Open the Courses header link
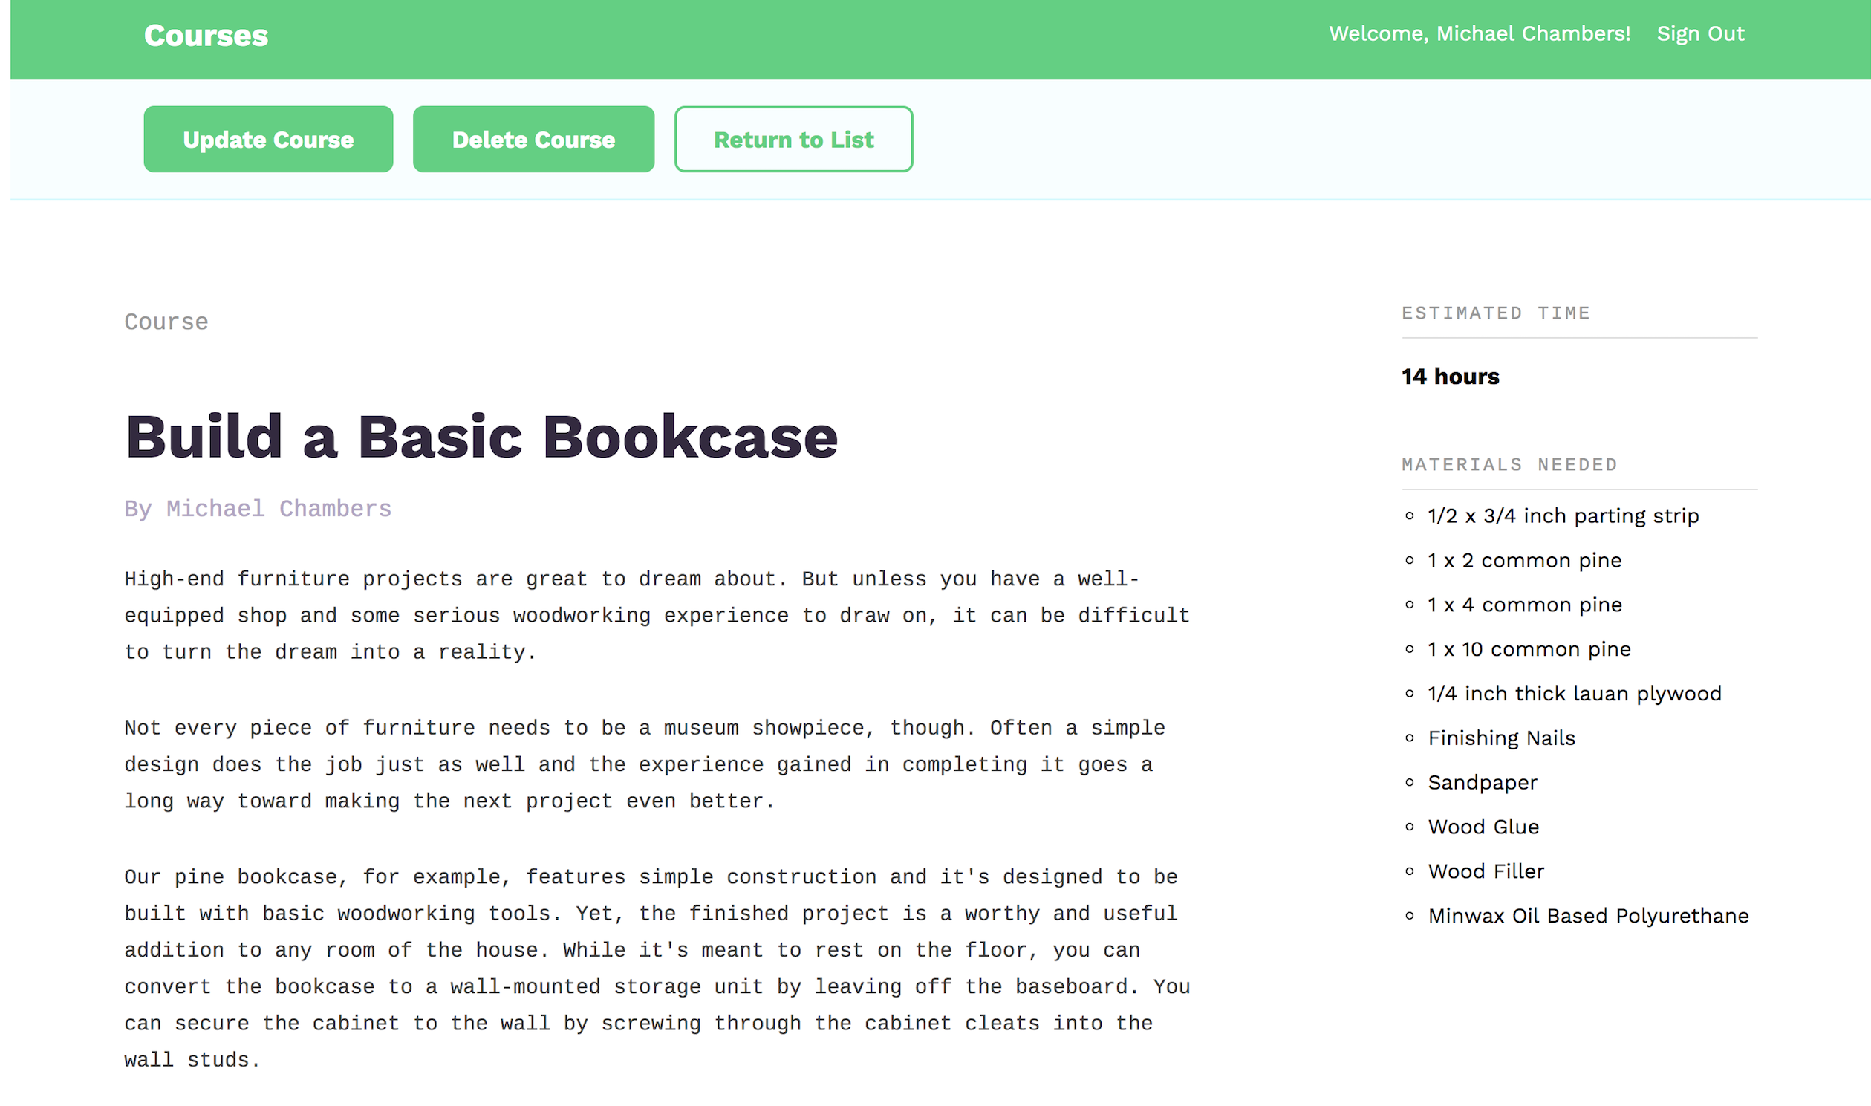Viewport: 1871px width, 1106px height. pyautogui.click(x=206, y=36)
